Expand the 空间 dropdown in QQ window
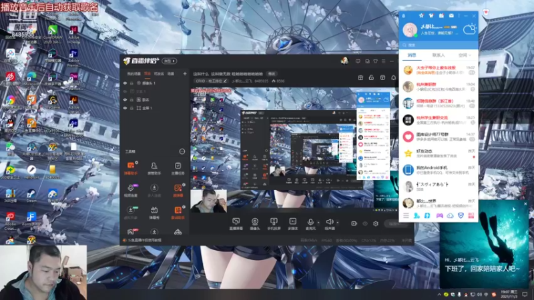This screenshot has width=534, height=300. click(465, 55)
